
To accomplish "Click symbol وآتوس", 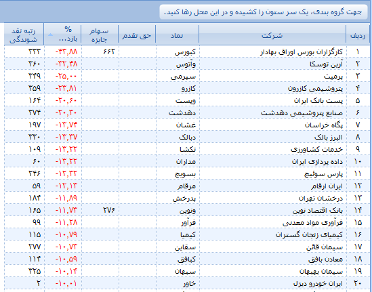I will tap(186, 64).
